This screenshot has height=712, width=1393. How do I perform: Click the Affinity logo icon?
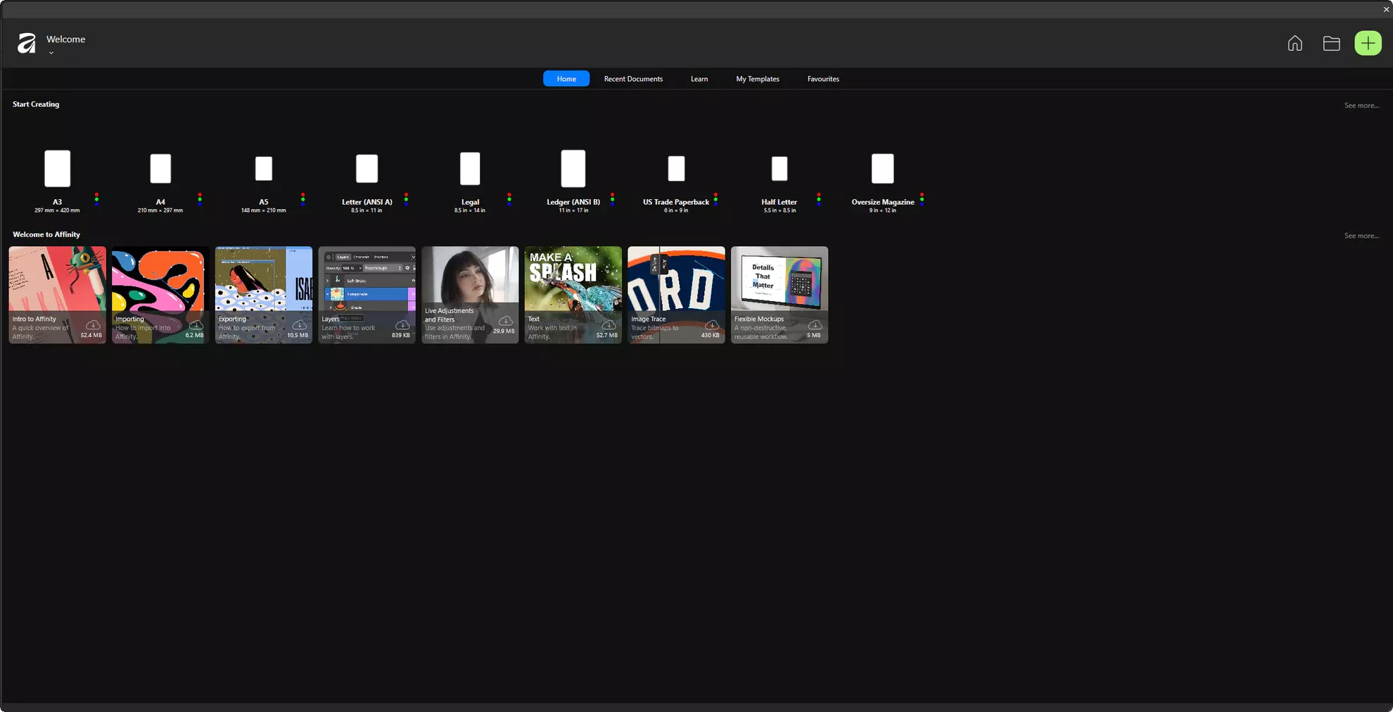[27, 43]
